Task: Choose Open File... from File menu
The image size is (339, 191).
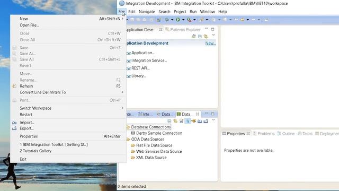Action: 68,25
